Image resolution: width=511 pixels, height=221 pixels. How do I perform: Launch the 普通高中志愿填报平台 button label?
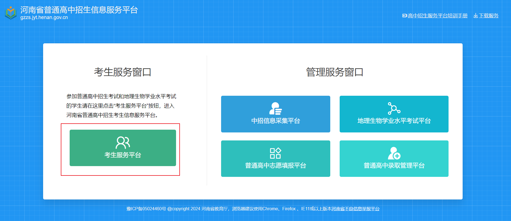276,166
